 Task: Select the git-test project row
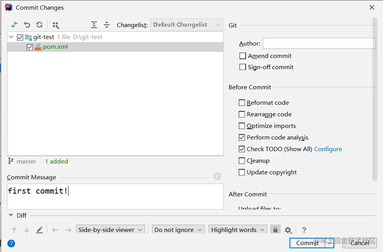pos(115,37)
